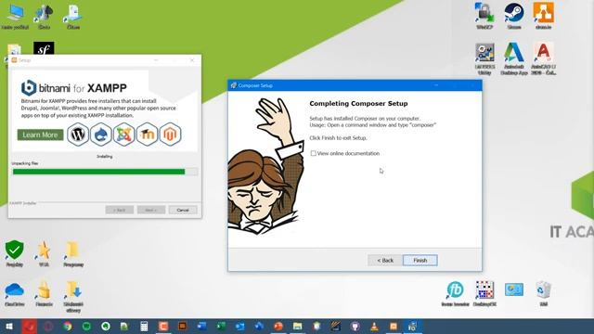
Task: Click the Composer Setup title bar icon
Action: point(233,85)
